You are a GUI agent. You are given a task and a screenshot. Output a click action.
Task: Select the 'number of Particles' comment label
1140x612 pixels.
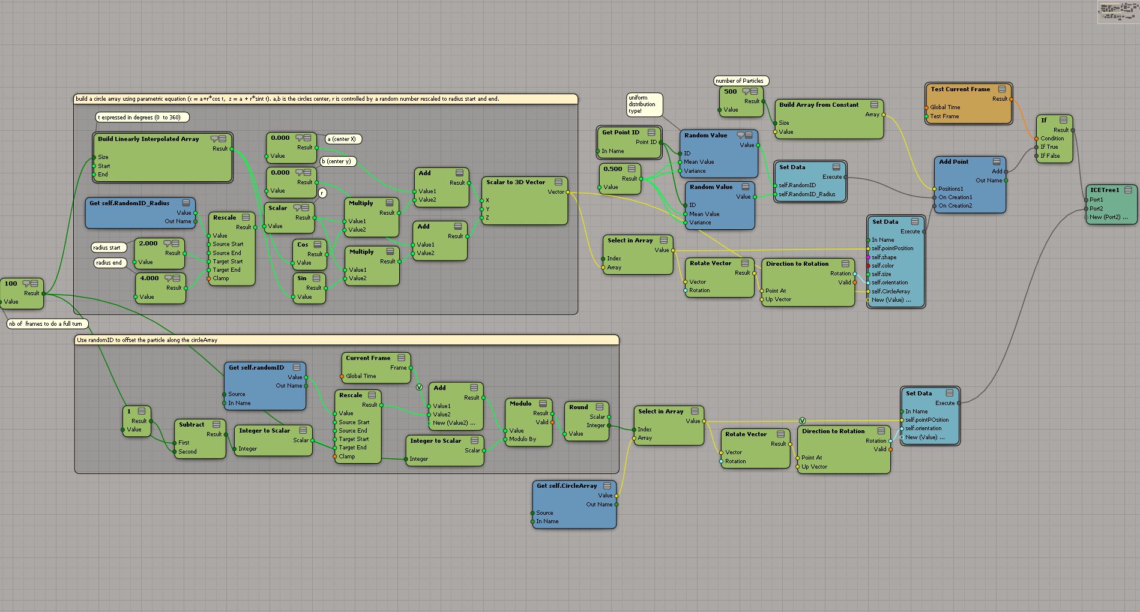740,81
